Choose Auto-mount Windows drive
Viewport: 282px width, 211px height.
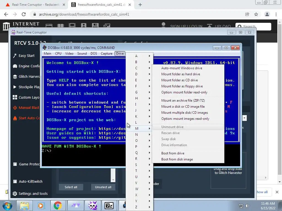[188, 68]
